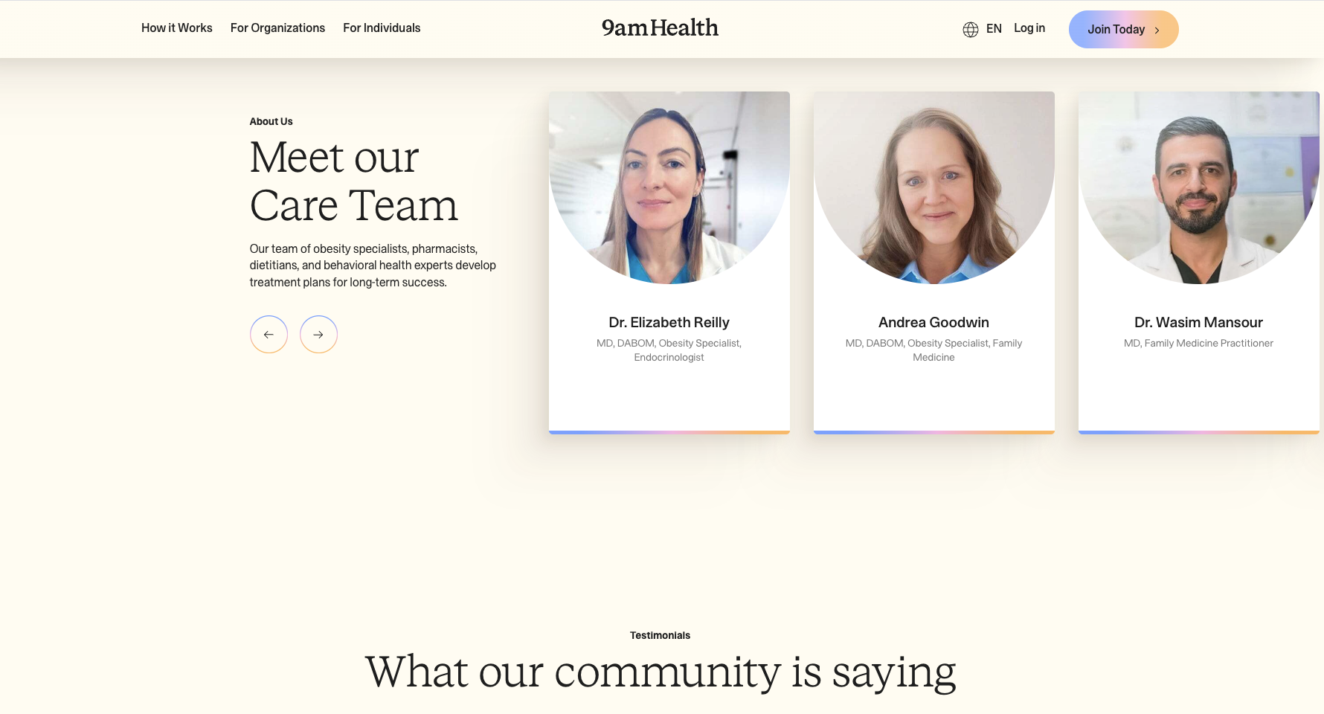Viewport: 1324px width, 714px height.
Task: Click the 9amHealth logo
Action: tap(660, 28)
